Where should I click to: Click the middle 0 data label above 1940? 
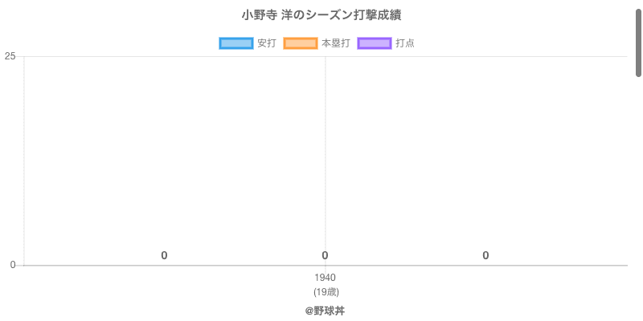[x=325, y=255]
